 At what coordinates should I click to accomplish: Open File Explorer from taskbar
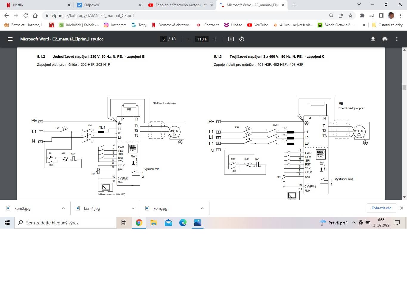pos(153,223)
